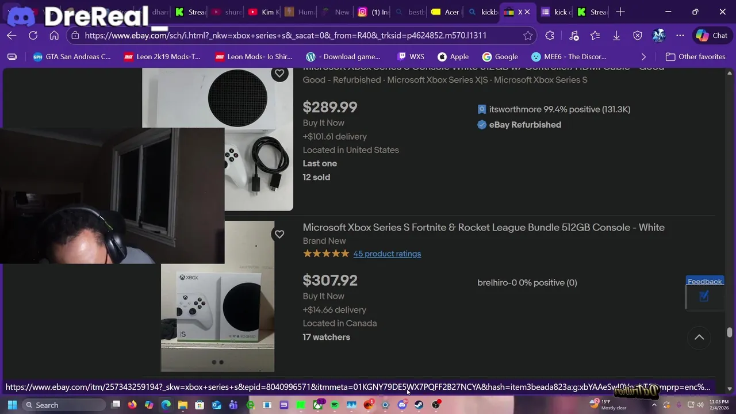Viewport: 736px width, 414px height.
Task: Click first favorites bar icon left of GTA bookmark
Action: point(12,56)
